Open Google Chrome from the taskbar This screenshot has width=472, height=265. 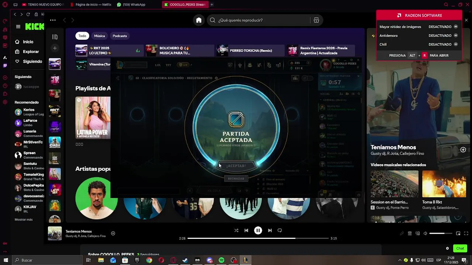pos(149,260)
